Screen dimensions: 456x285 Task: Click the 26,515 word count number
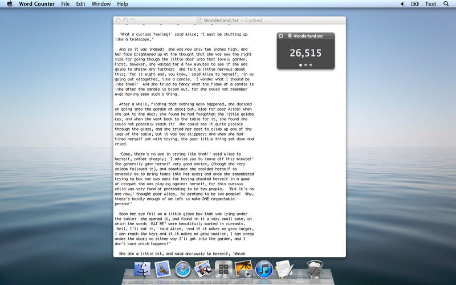tap(306, 53)
